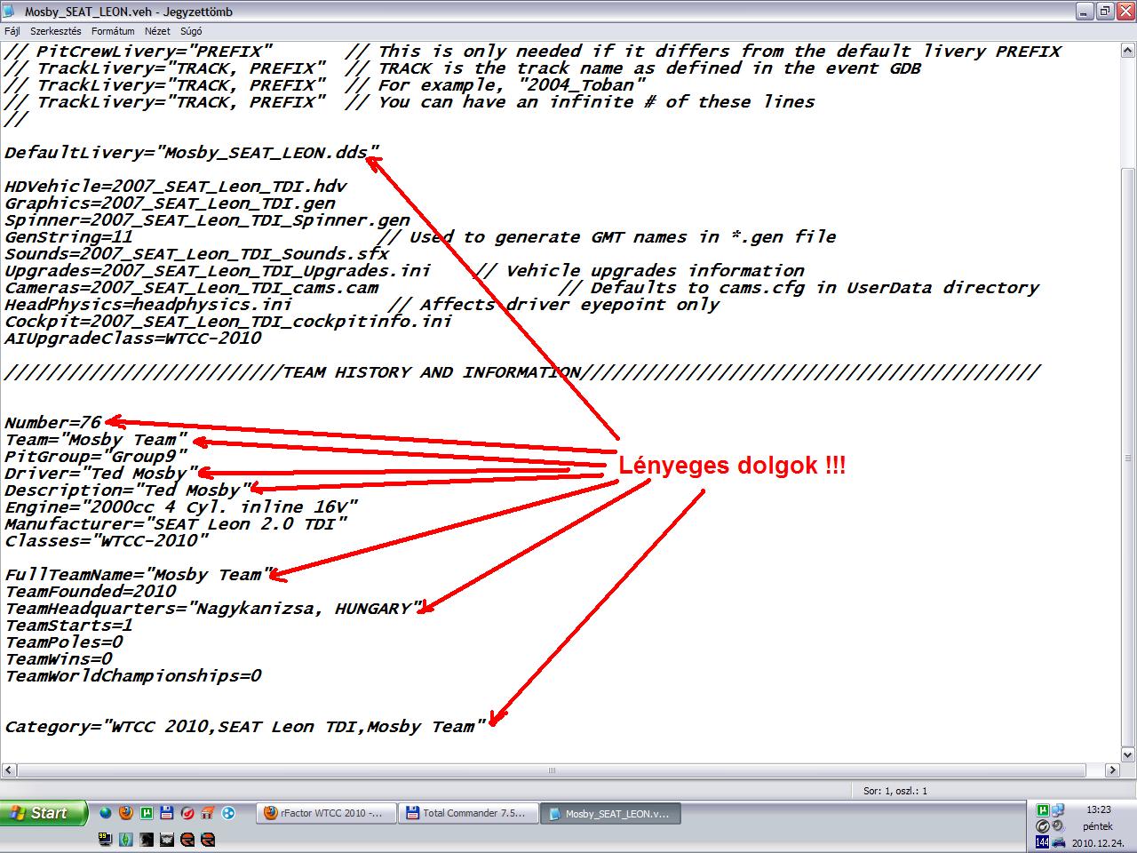The width and height of the screenshot is (1137, 853).
Task: Minimize the Jegyzettömb window
Action: pyautogui.click(x=1086, y=12)
